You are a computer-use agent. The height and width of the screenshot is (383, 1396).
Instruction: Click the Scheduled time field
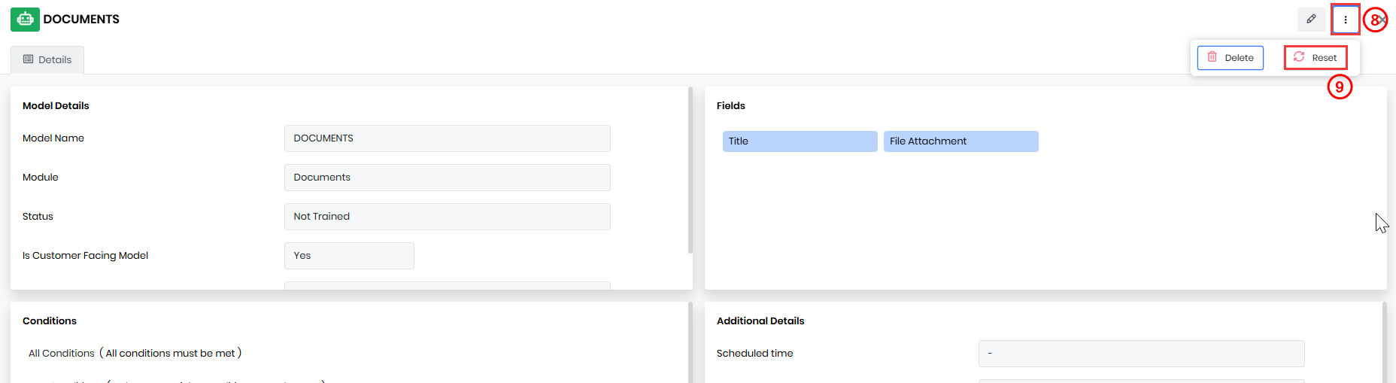point(1140,354)
